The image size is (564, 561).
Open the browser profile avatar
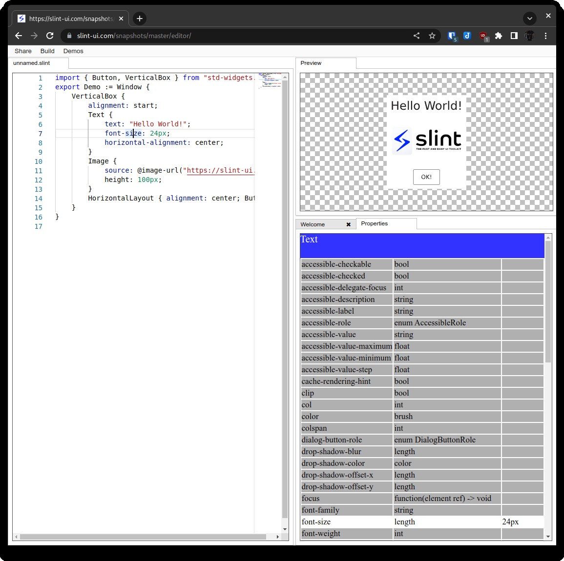tap(529, 36)
